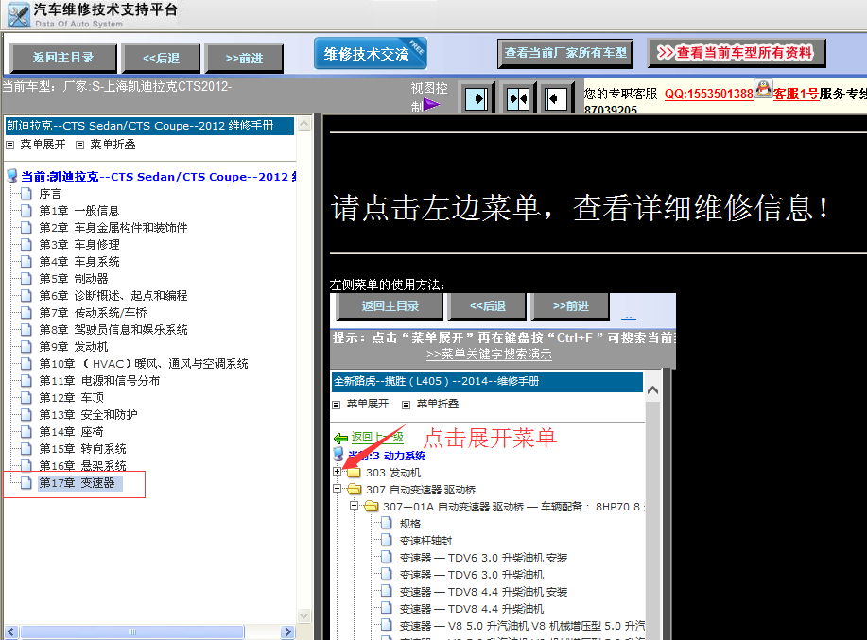
Task: Click the QQ penguin icon
Action: (x=763, y=89)
